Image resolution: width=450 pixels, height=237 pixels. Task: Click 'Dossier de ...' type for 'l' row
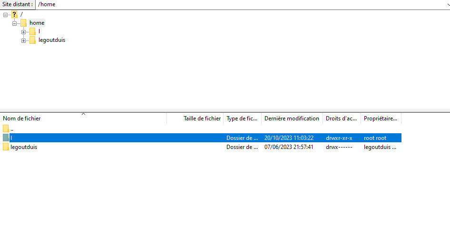coord(242,138)
